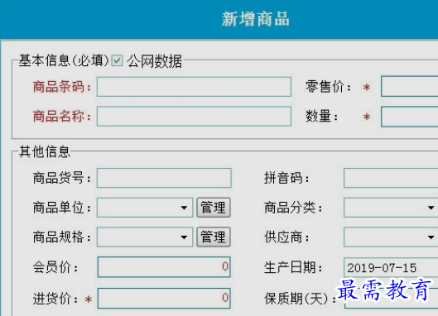438x316 pixels.
Task: Focus the 数量 input field
Action: pos(410,117)
